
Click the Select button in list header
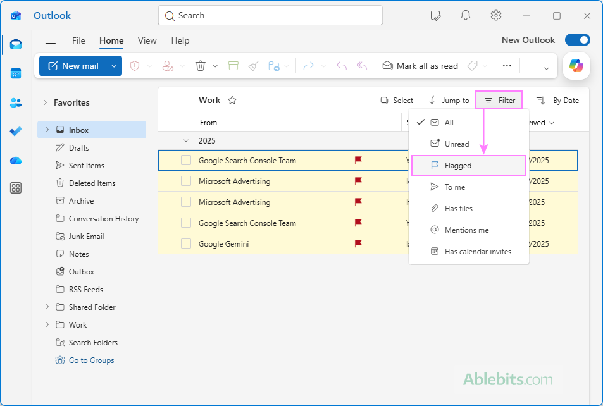(397, 101)
